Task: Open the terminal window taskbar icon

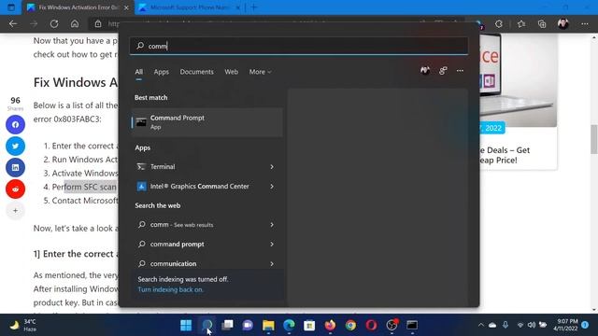Action: (412, 325)
